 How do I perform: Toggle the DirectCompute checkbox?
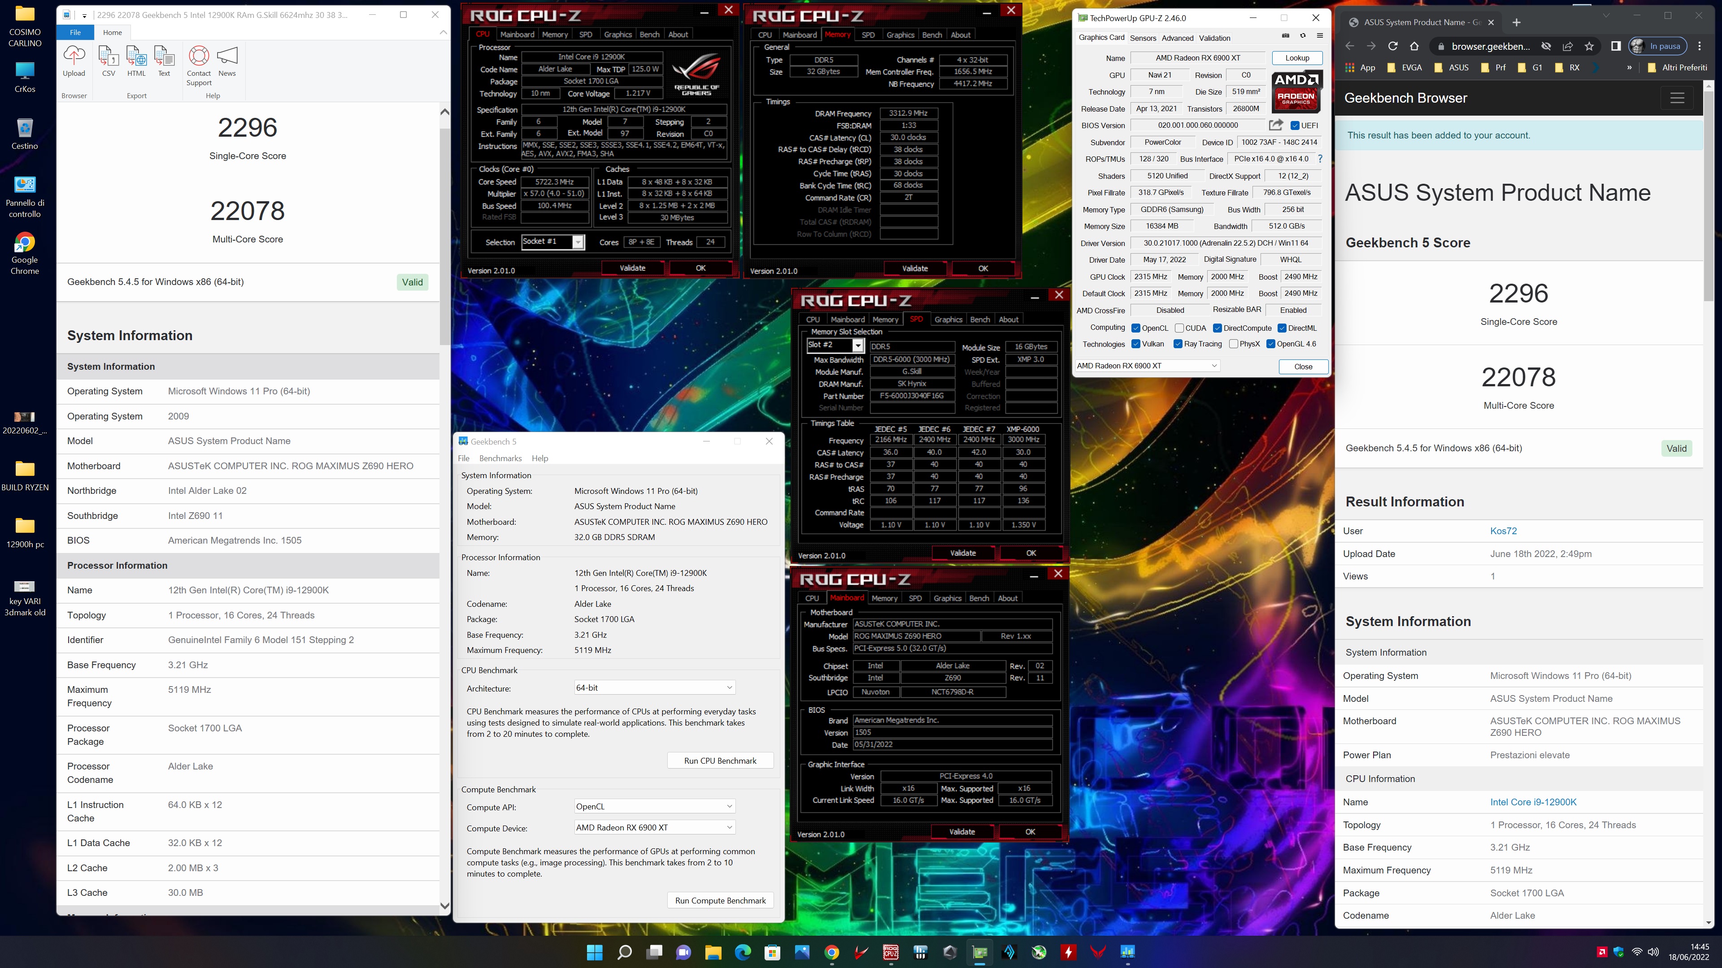tap(1218, 328)
